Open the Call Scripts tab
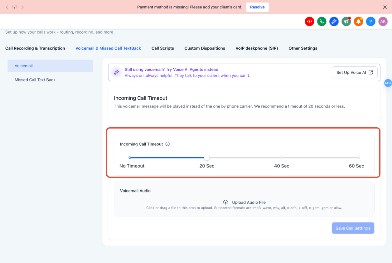 click(x=163, y=48)
